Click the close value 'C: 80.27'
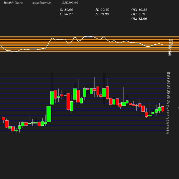179x179 pixels. pyautogui.click(x=66, y=14)
